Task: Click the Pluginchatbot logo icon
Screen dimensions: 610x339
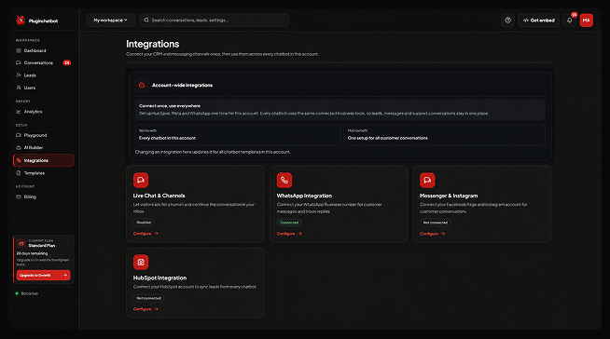Action: (21, 20)
